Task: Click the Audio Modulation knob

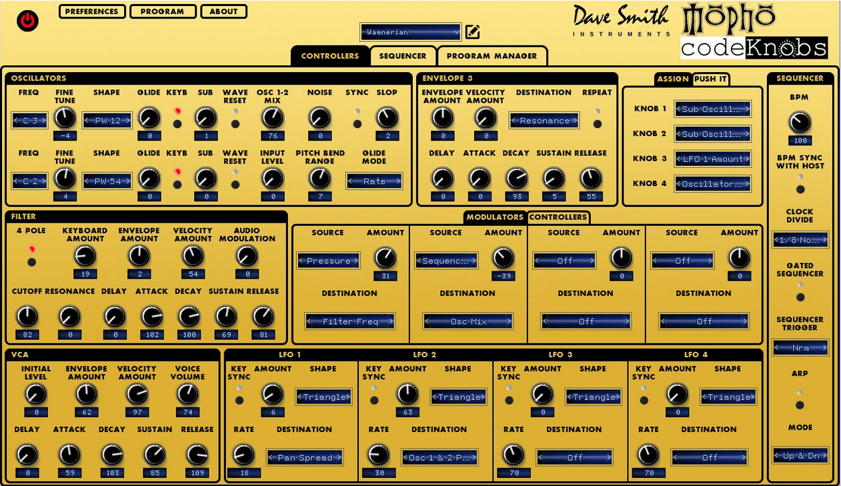Action: (247, 256)
